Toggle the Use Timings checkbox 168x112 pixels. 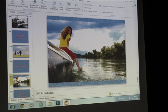coord(82,8)
